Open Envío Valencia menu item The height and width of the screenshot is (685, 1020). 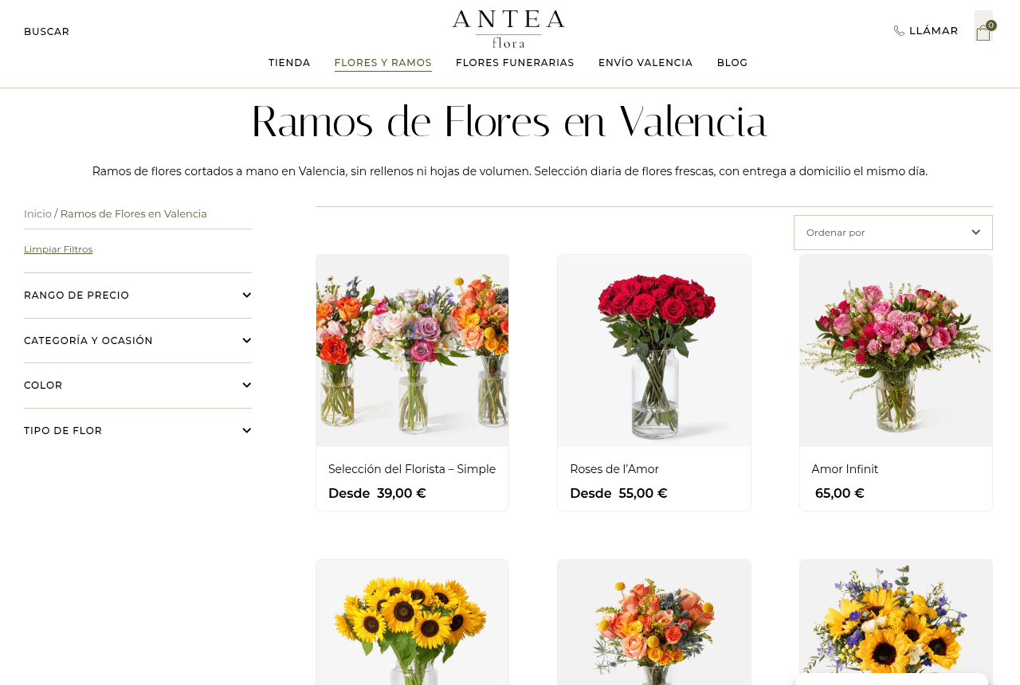[645, 63]
